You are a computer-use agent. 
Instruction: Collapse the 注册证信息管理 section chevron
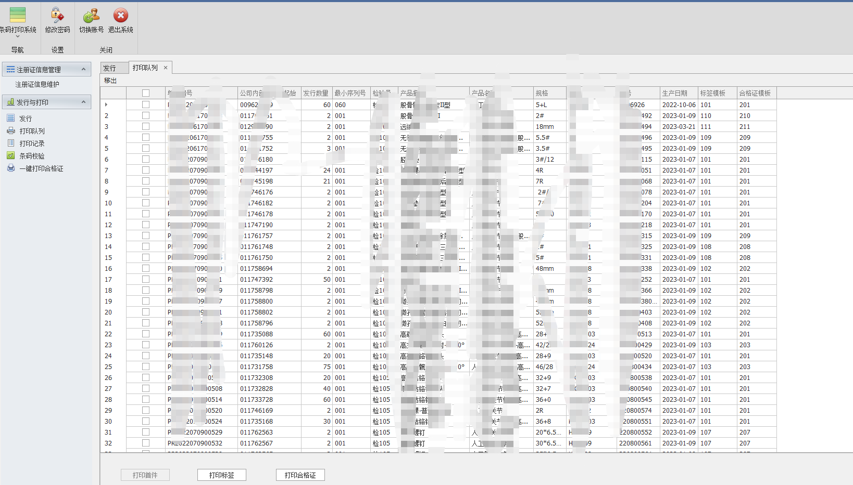83,69
